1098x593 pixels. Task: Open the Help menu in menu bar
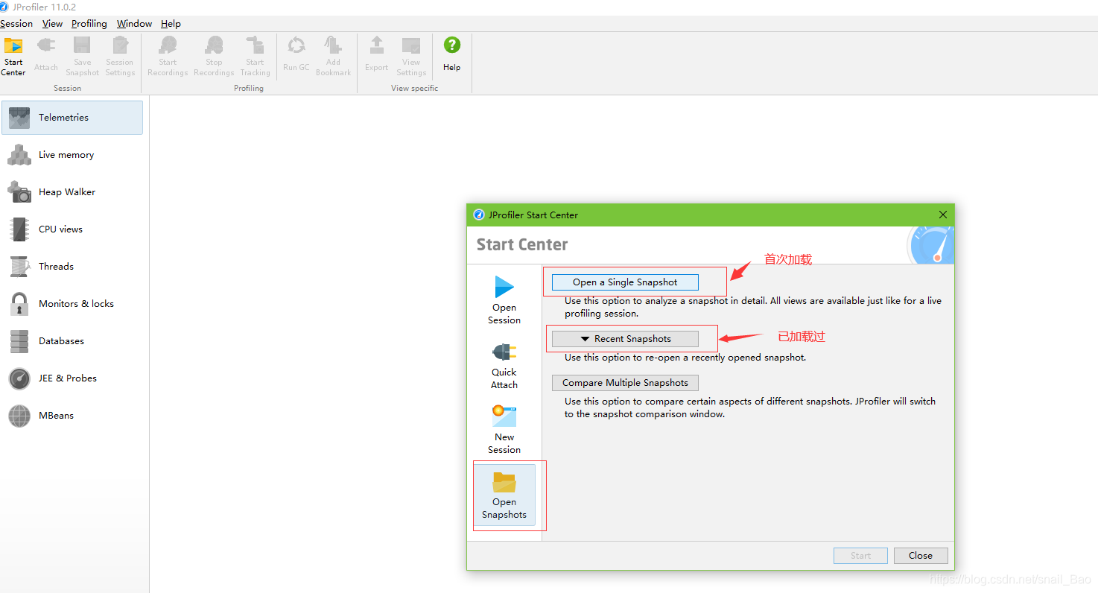click(171, 24)
